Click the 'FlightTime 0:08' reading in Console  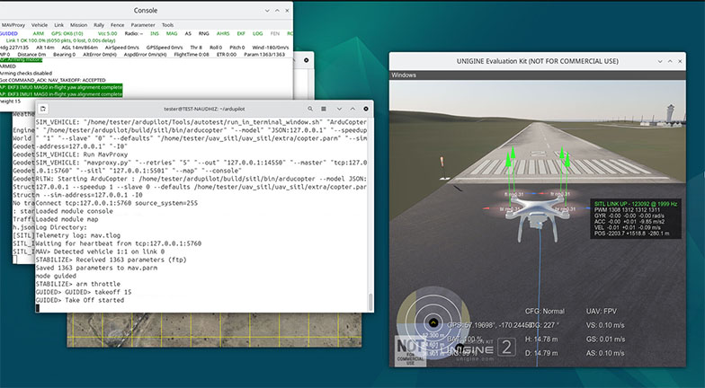[192, 54]
